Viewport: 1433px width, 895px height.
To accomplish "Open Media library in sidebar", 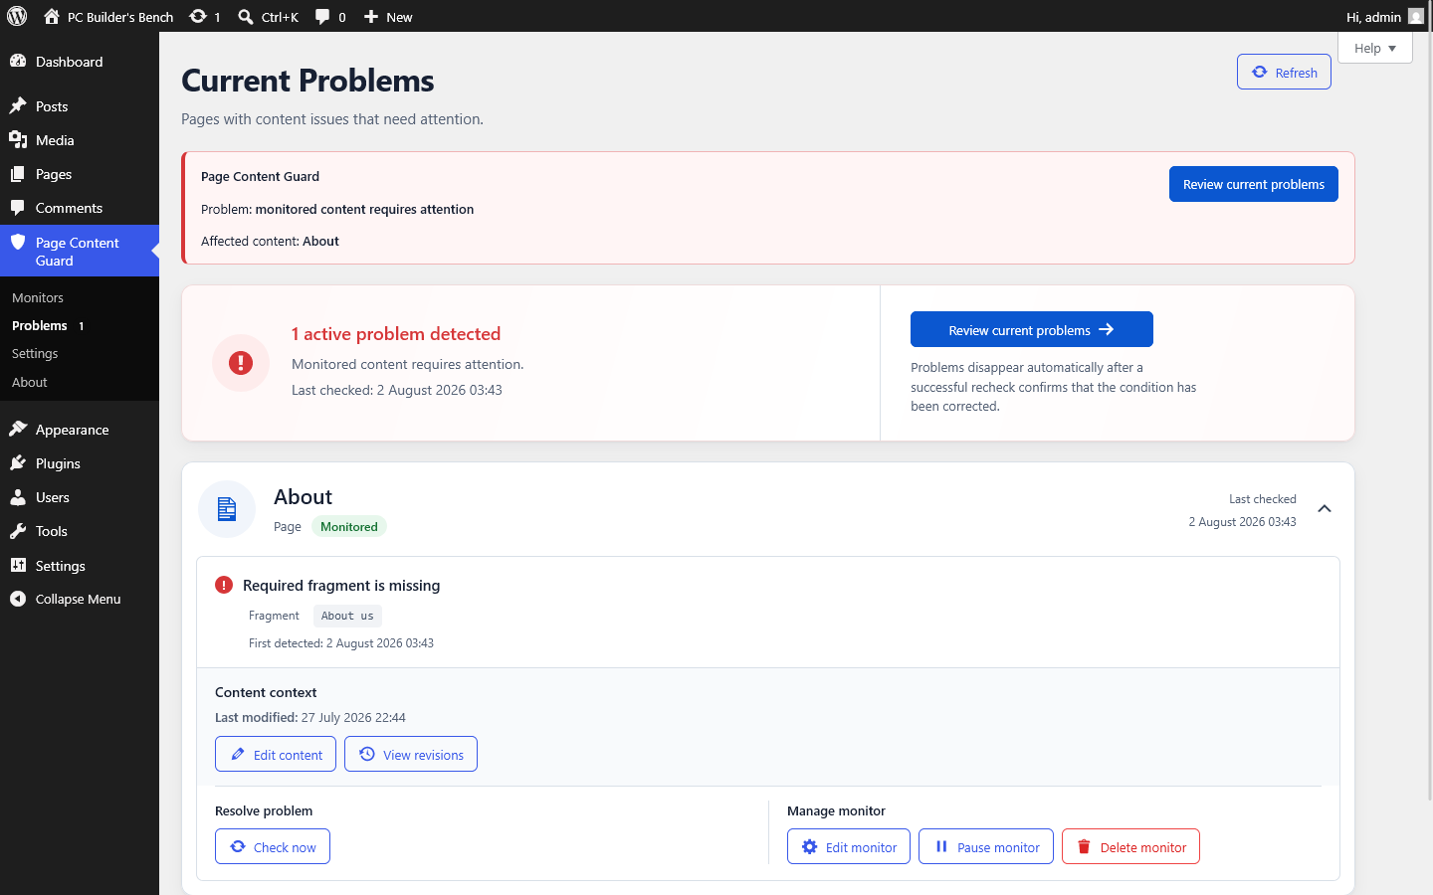I will (80, 140).
